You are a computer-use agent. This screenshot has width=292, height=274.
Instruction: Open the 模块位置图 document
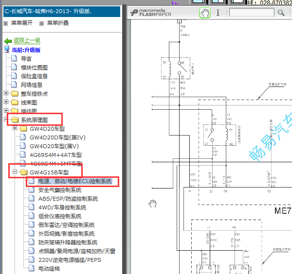pyautogui.click(x=34, y=68)
